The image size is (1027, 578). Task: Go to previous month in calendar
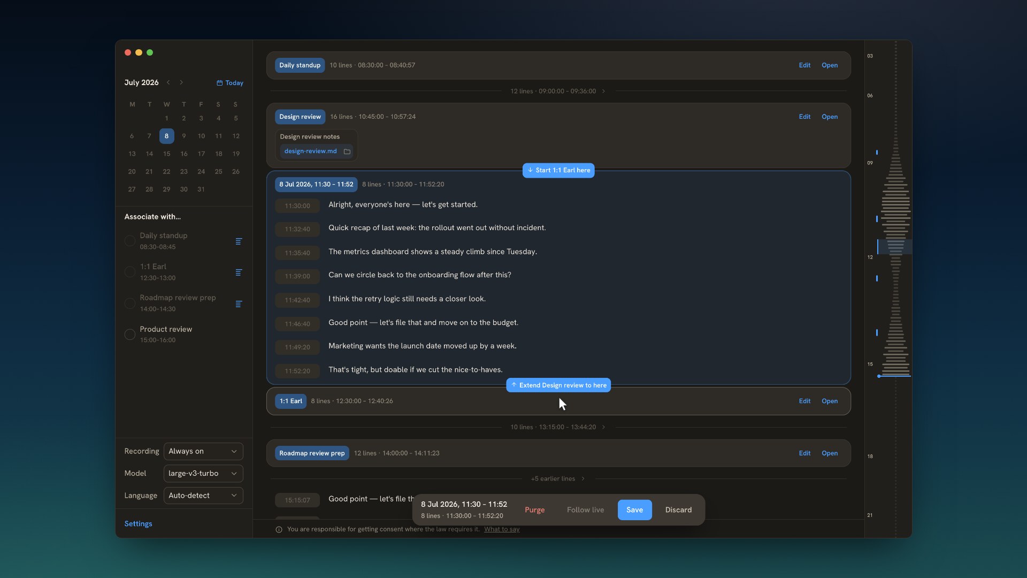pos(168,82)
